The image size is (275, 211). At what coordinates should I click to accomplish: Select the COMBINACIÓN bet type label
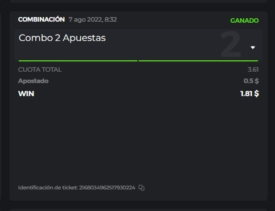pos(41,19)
